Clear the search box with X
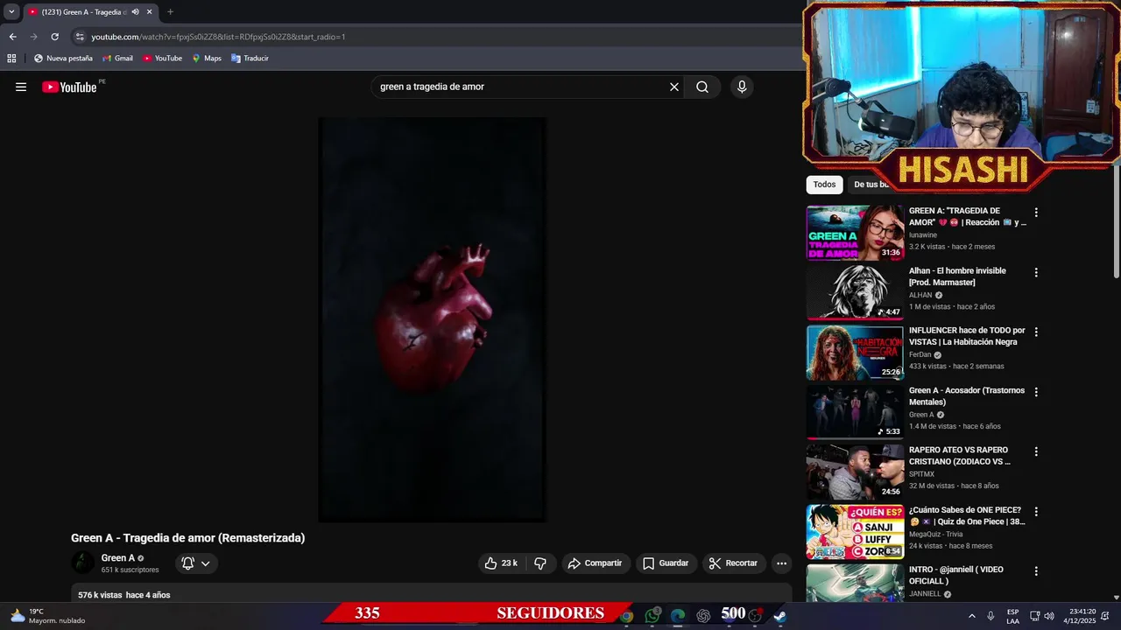Screen dimensions: 1121x630 point(674,87)
